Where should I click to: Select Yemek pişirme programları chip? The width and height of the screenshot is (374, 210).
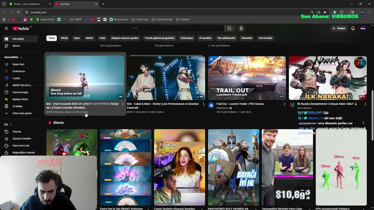pyautogui.click(x=160, y=38)
